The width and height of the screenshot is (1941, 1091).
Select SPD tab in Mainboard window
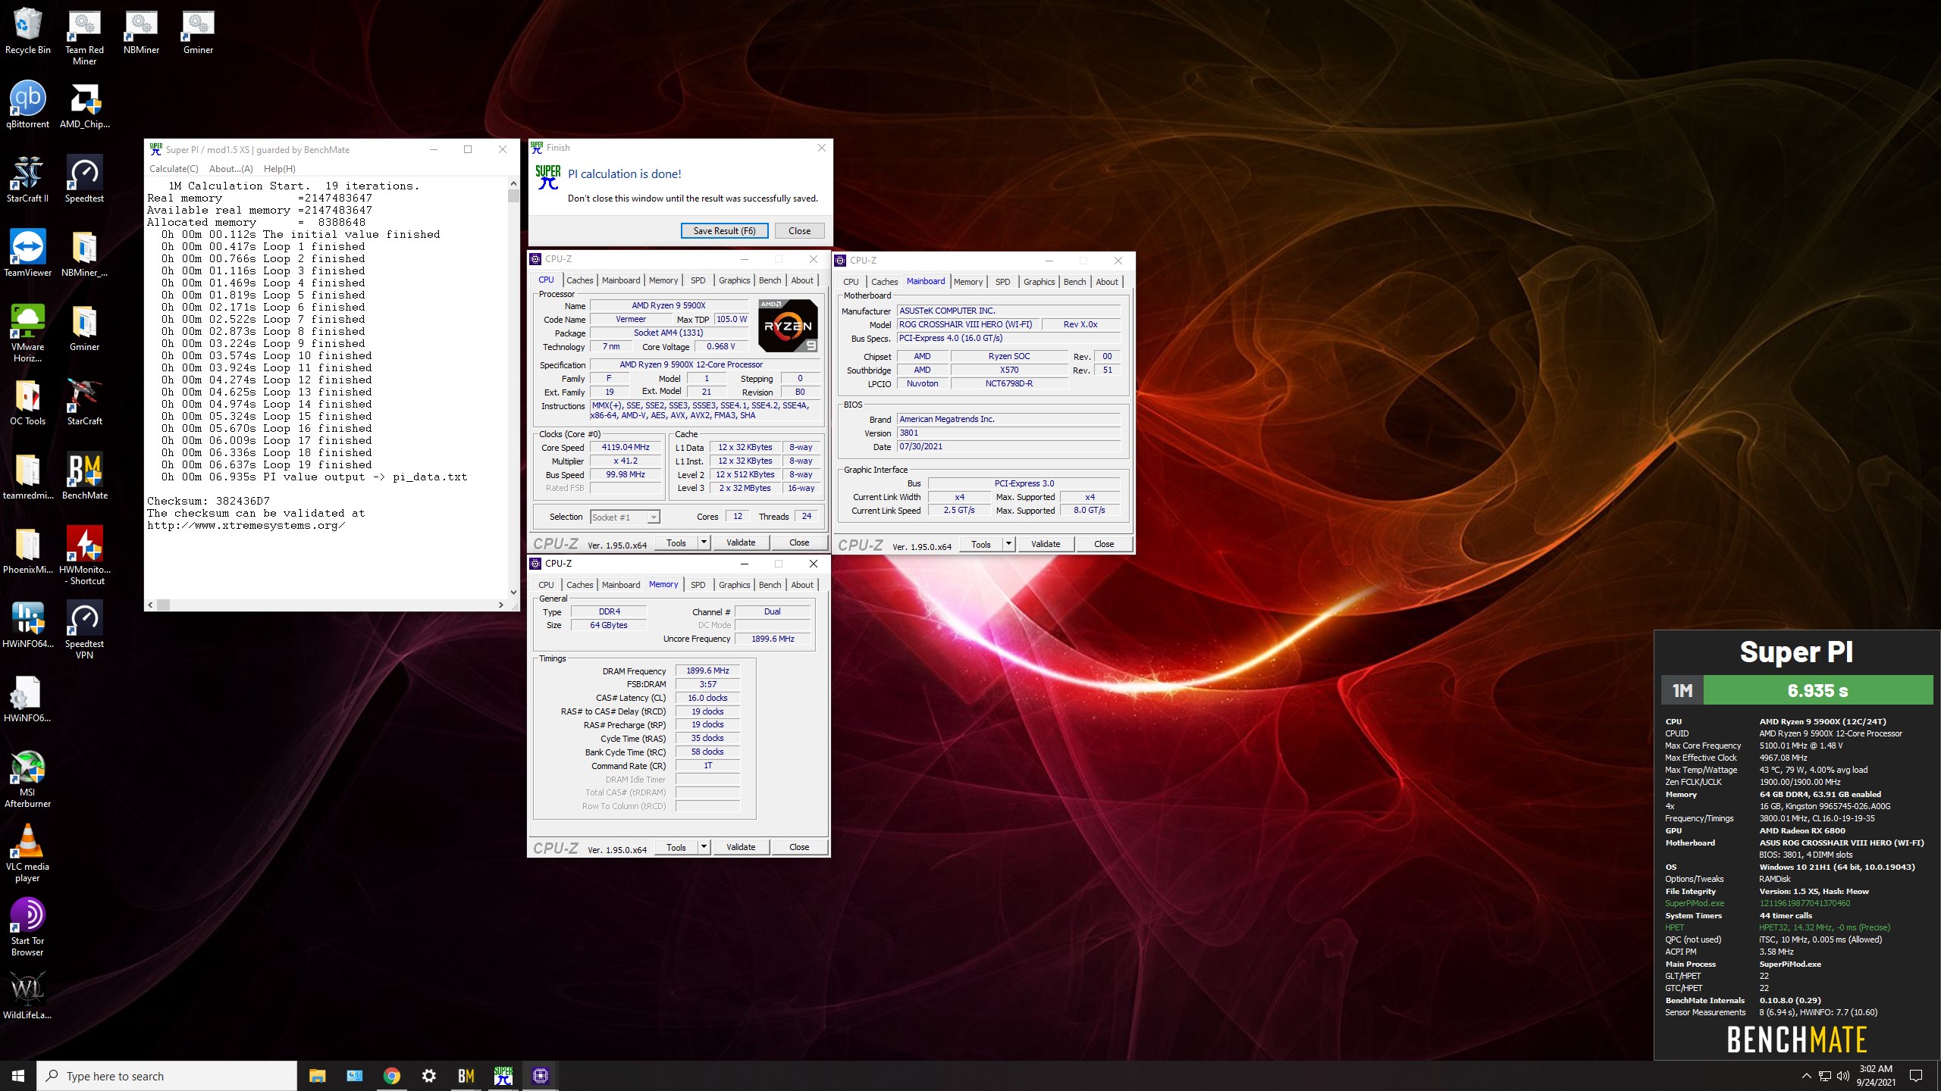point(1002,282)
